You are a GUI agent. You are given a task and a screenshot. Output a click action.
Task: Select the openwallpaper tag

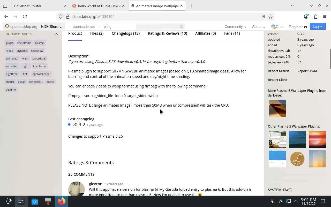(41, 74)
